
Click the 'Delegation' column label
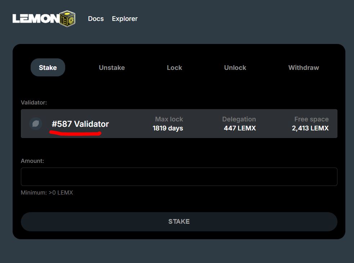click(239, 119)
